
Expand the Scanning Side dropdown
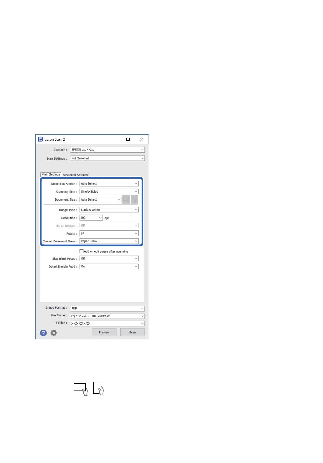click(109, 192)
